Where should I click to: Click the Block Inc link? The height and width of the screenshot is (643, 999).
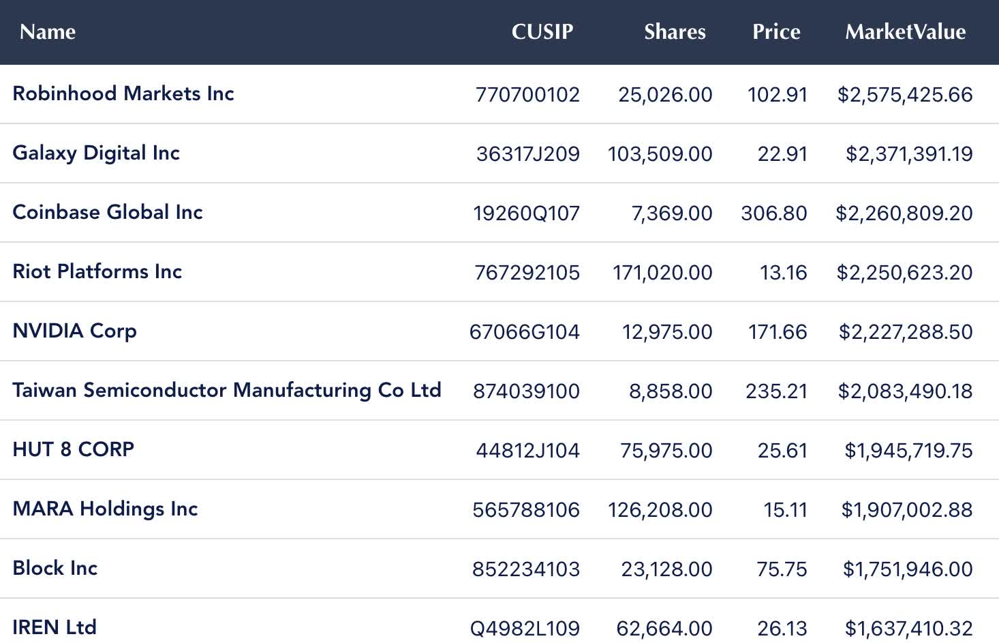coord(55,568)
